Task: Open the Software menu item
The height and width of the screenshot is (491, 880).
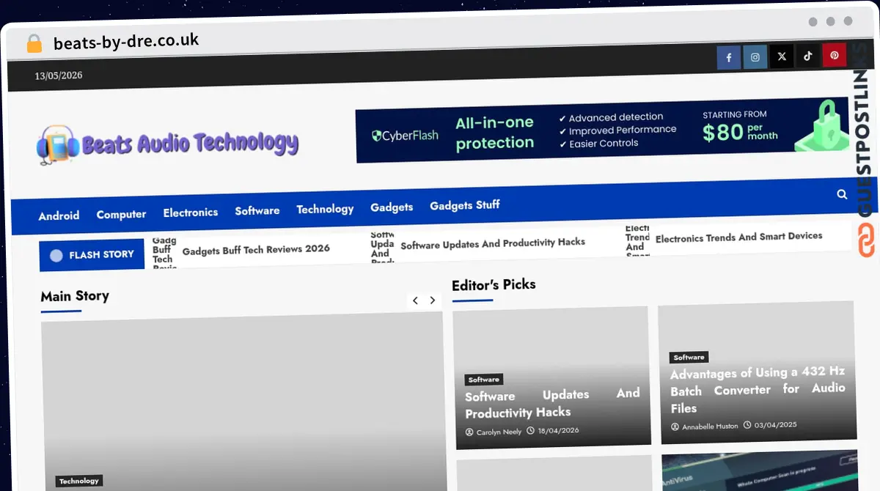Action: tap(257, 210)
